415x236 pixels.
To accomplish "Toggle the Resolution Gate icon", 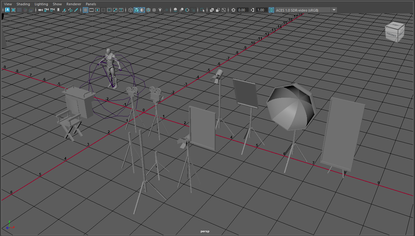I will [x=97, y=10].
